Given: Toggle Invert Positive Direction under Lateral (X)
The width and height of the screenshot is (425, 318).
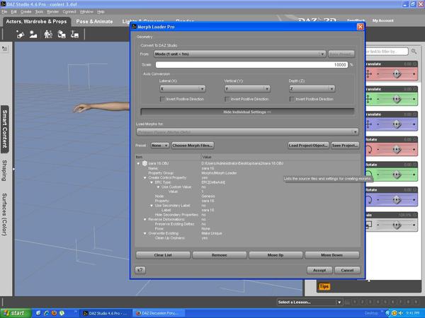Looking at the screenshot, I should pos(162,99).
